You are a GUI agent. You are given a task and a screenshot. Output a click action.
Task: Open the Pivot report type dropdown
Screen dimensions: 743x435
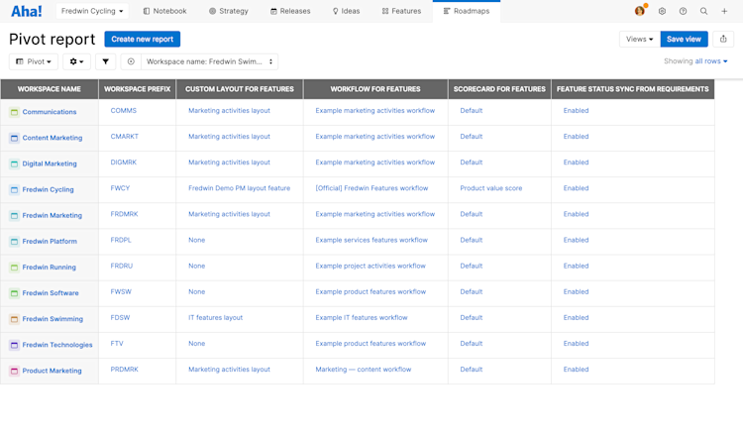tap(34, 61)
